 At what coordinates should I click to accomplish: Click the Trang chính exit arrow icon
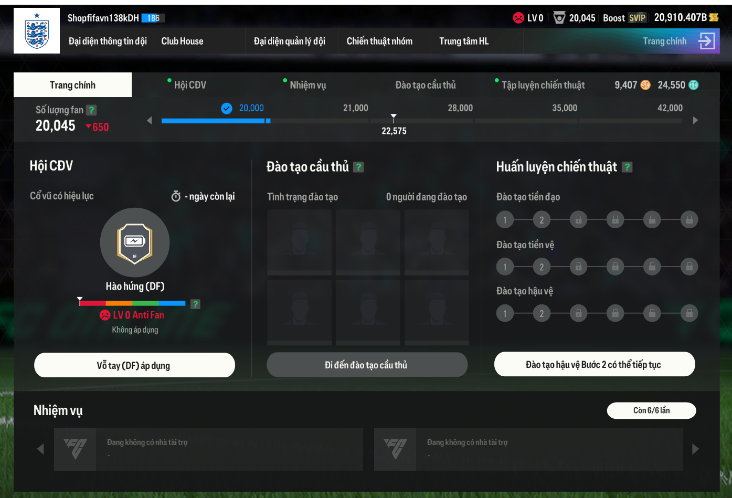coord(707,41)
